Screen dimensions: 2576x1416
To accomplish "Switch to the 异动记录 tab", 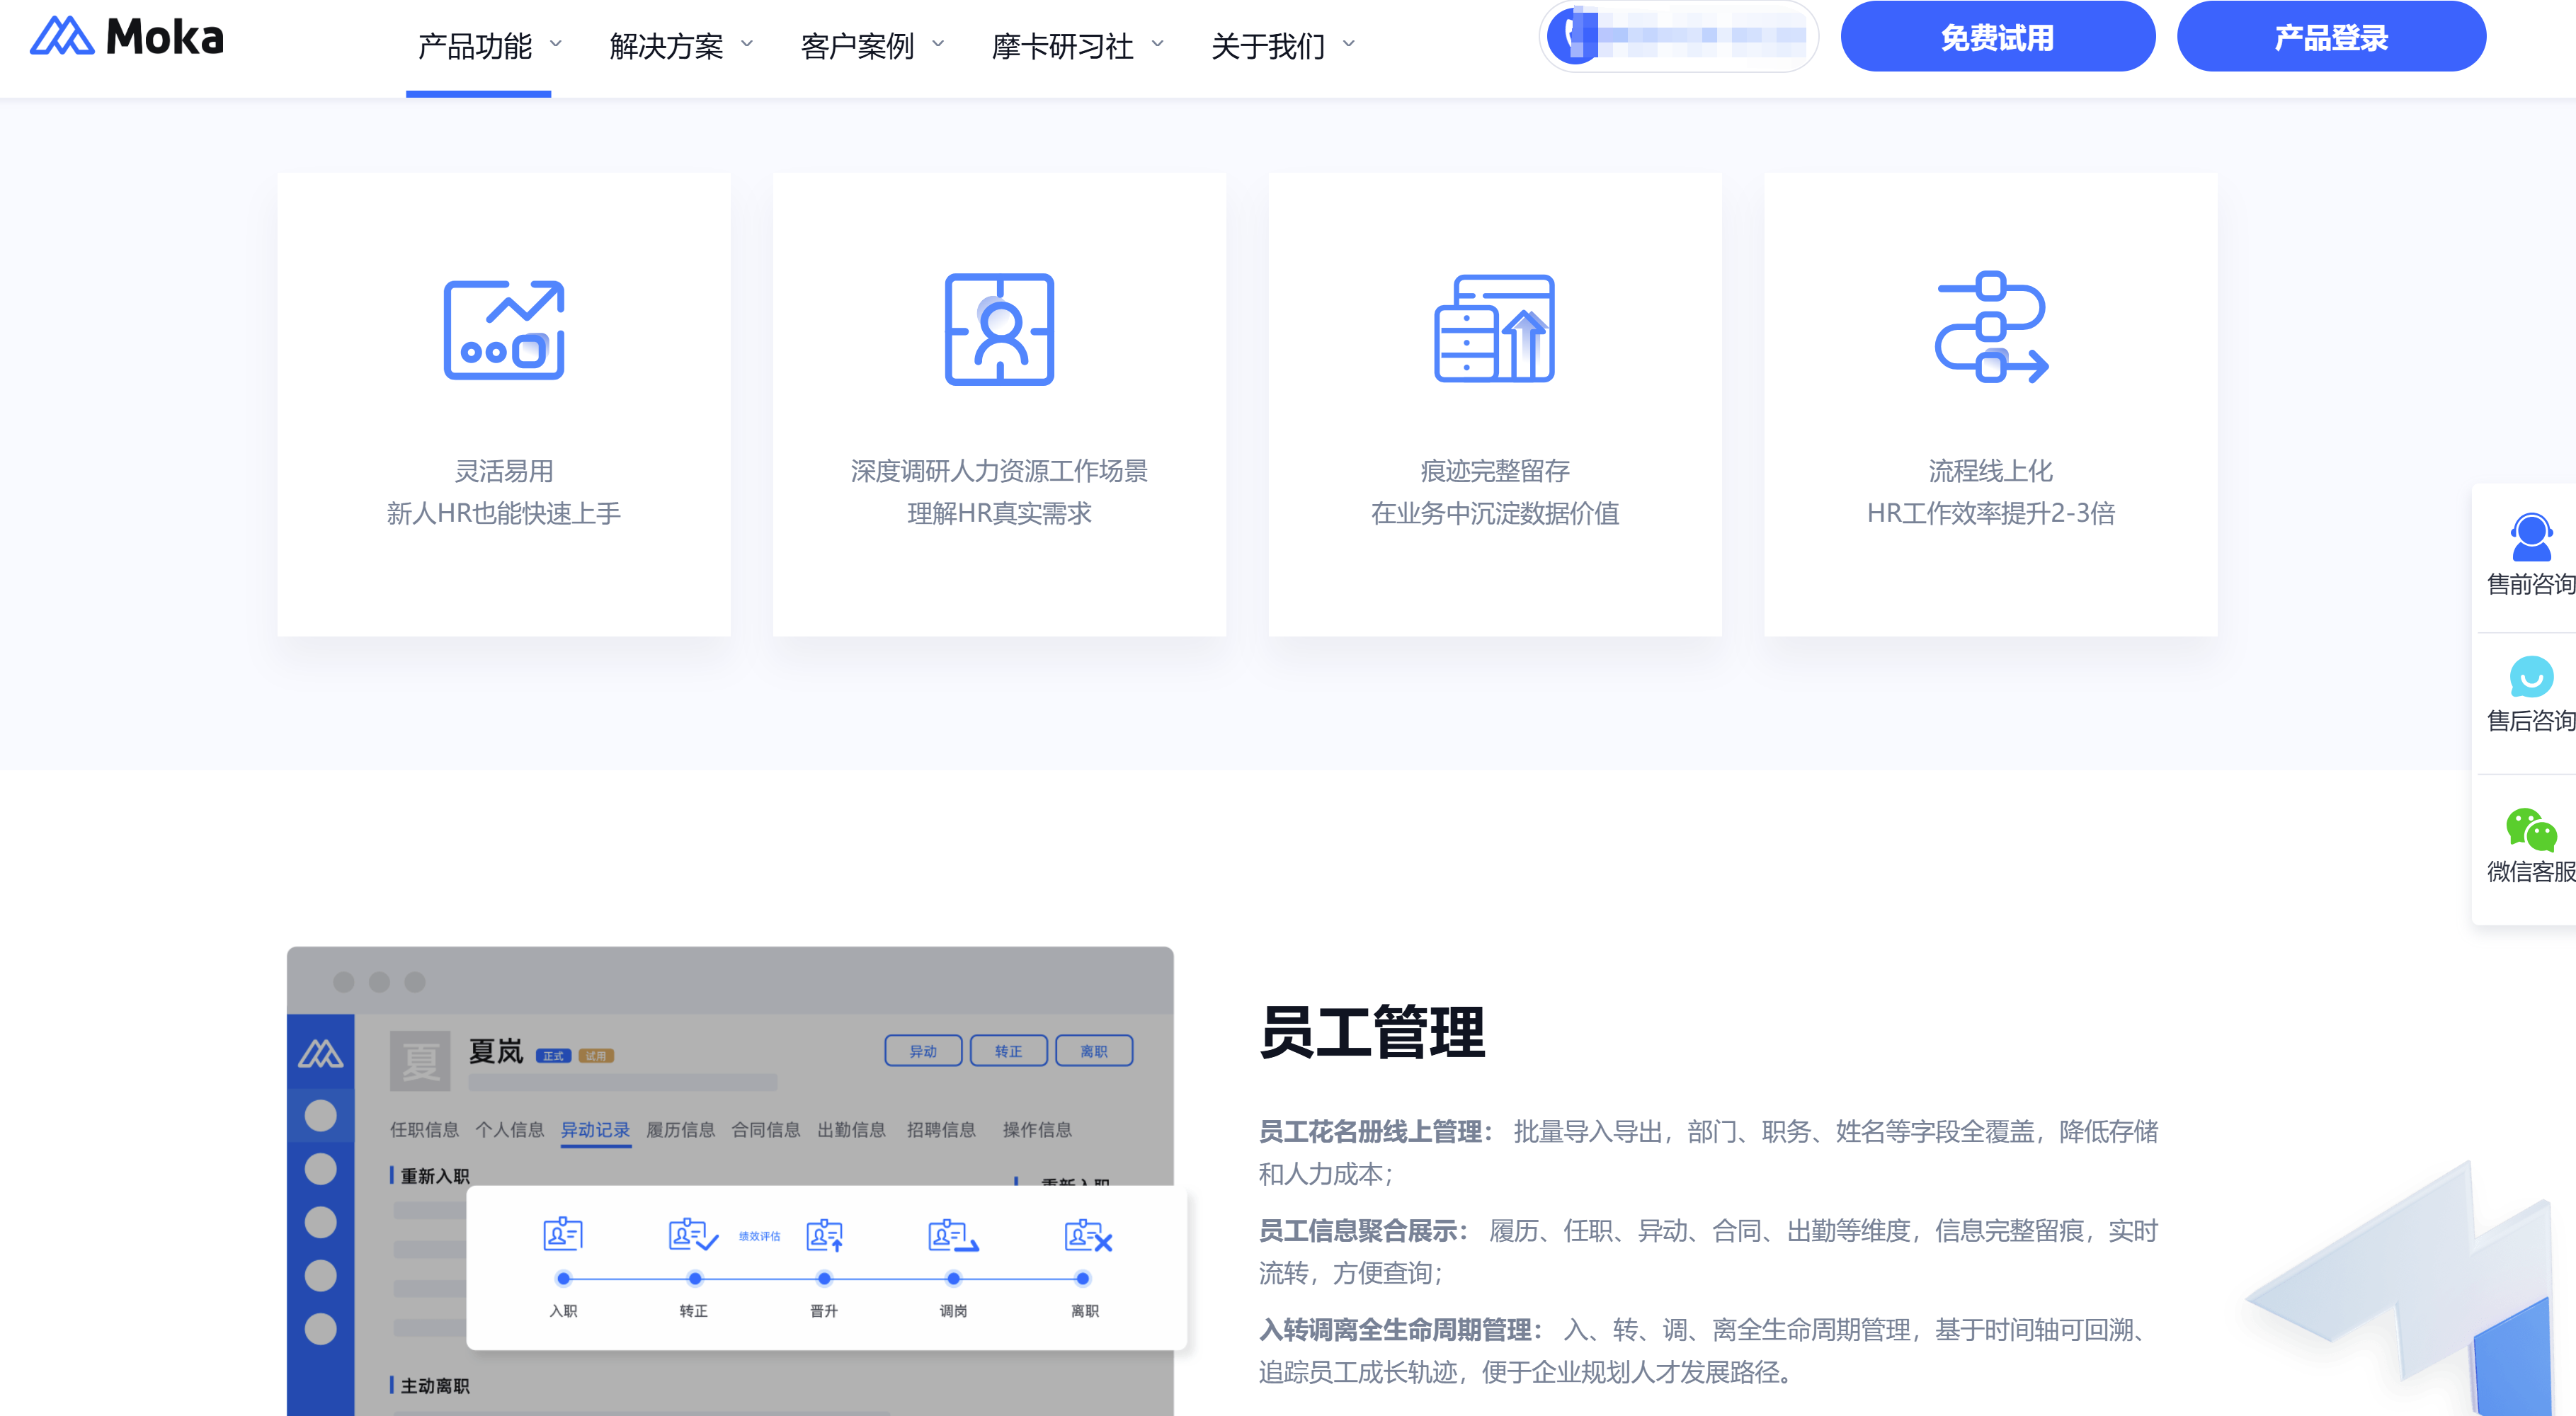I will click(596, 1130).
